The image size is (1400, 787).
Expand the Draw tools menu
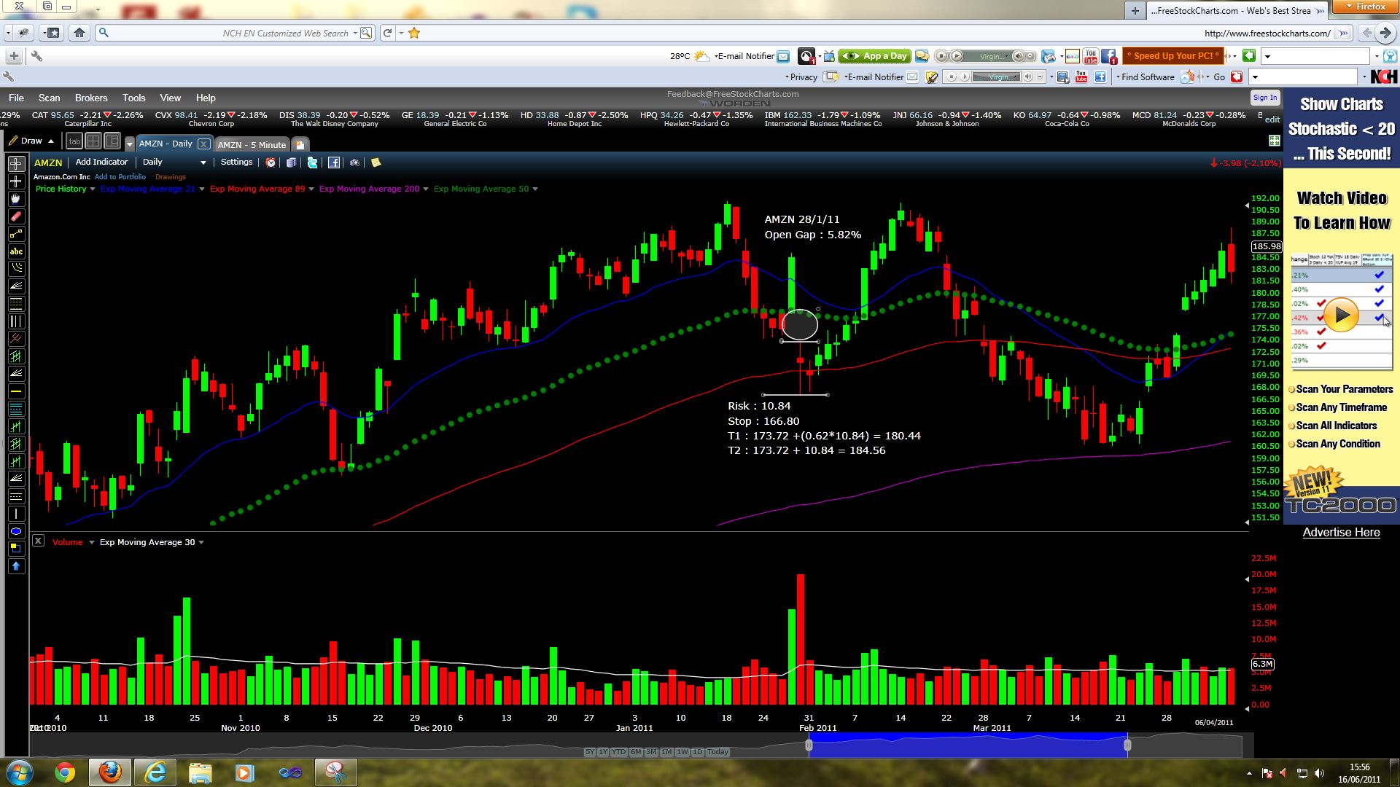click(x=31, y=141)
